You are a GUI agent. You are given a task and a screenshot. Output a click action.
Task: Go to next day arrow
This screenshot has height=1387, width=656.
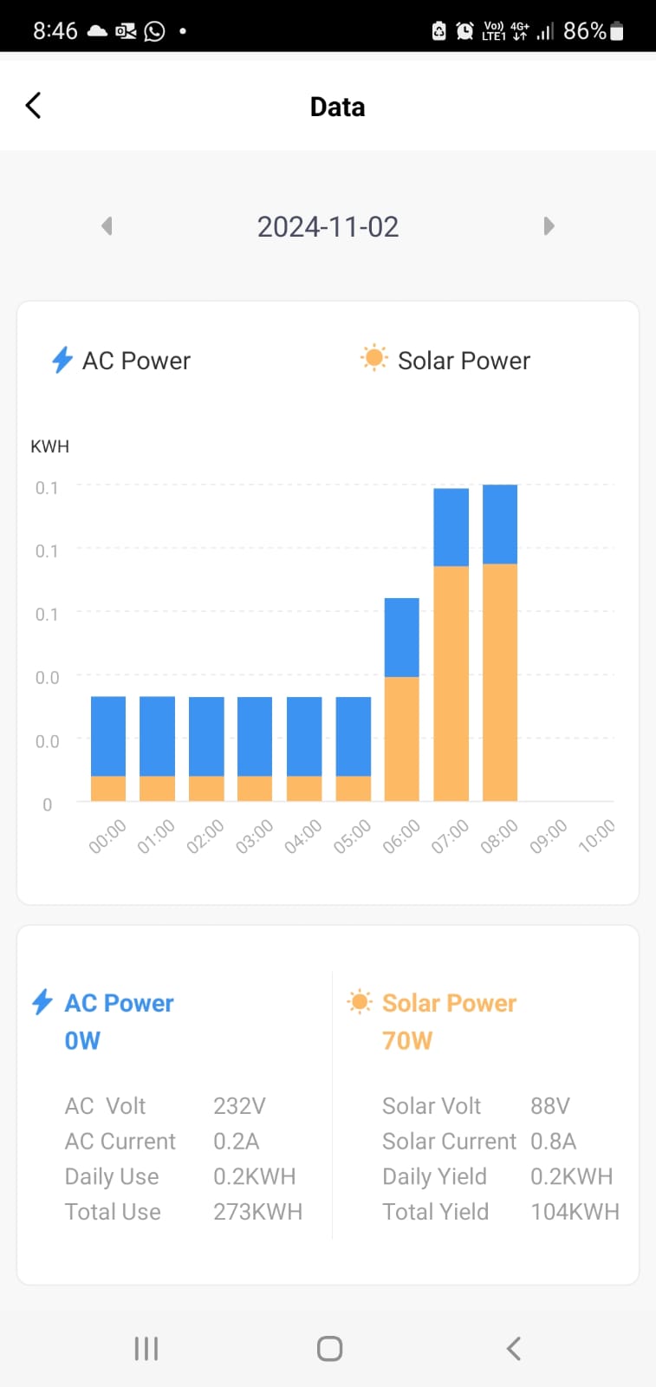tap(549, 226)
